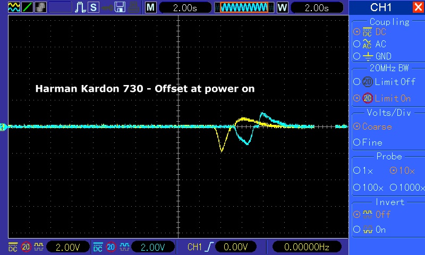Open the trigger level 0.00V field
The width and height of the screenshot is (425, 255).
pyautogui.click(x=236, y=247)
